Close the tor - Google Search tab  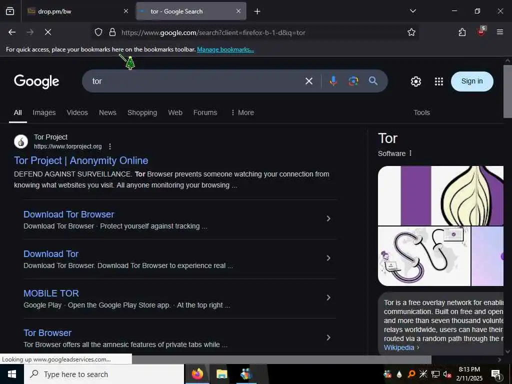click(x=238, y=11)
